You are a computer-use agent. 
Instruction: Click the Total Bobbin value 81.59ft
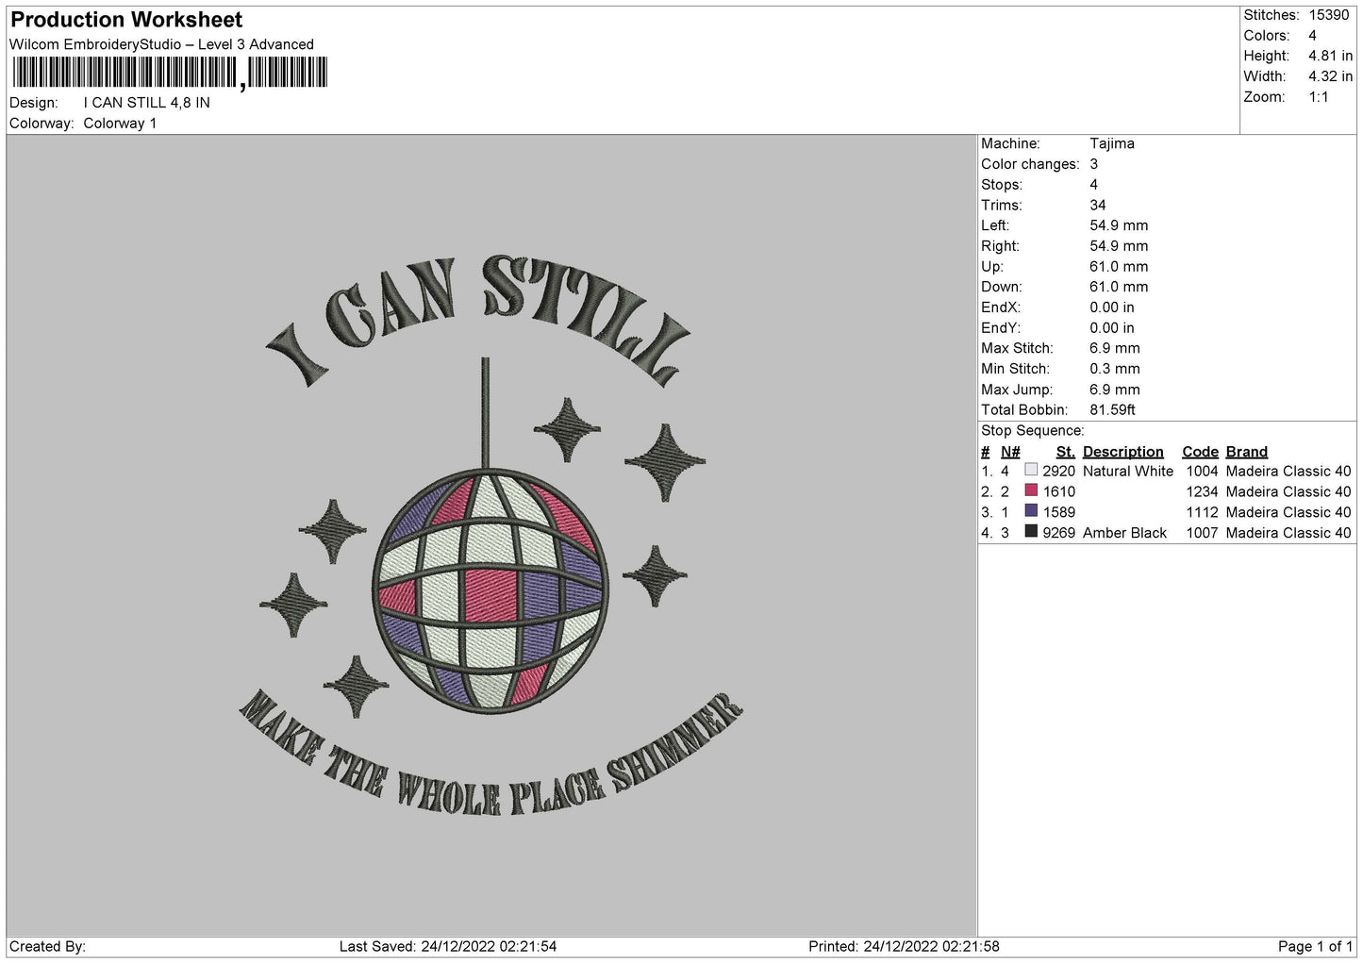click(1112, 409)
